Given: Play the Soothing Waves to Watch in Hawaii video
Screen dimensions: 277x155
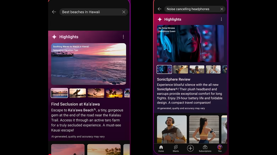Looking at the screenshot, I should (88, 64).
